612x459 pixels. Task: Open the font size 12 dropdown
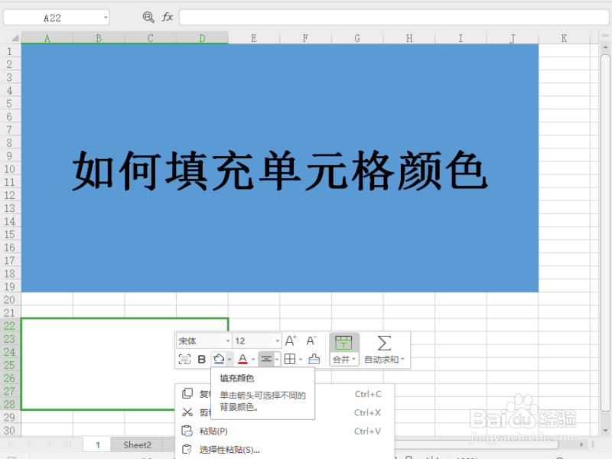click(x=277, y=340)
